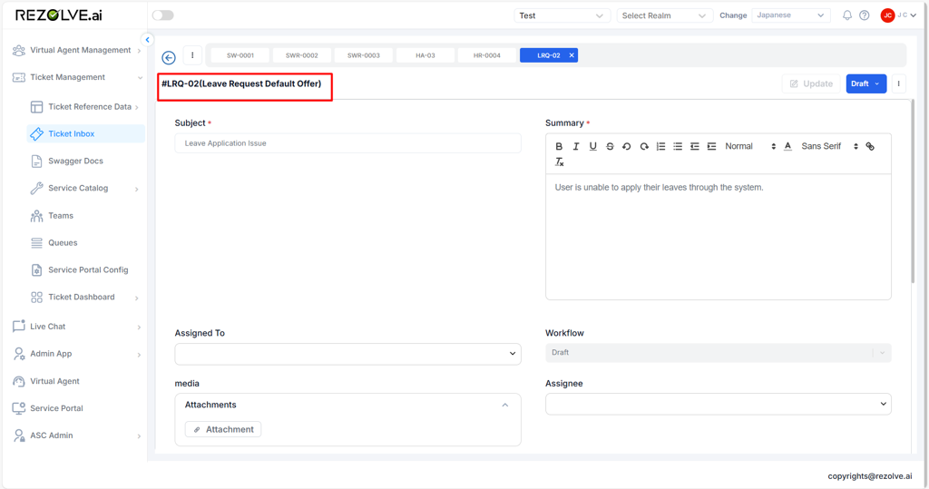Screen dimensions: 929x489
Task: Click the Draft status button
Action: pyautogui.click(x=865, y=83)
